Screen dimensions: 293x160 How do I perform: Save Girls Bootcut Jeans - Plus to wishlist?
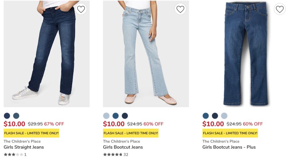coord(280,9)
